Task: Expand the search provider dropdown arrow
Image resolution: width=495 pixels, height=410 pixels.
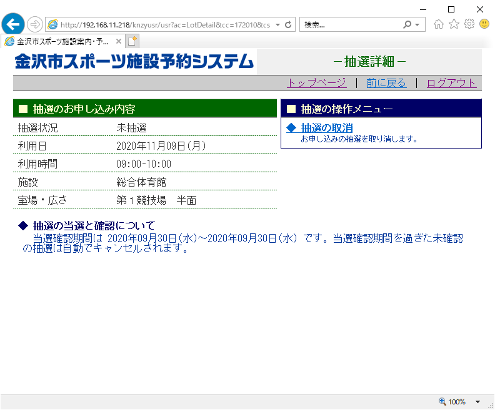Action: 417,24
